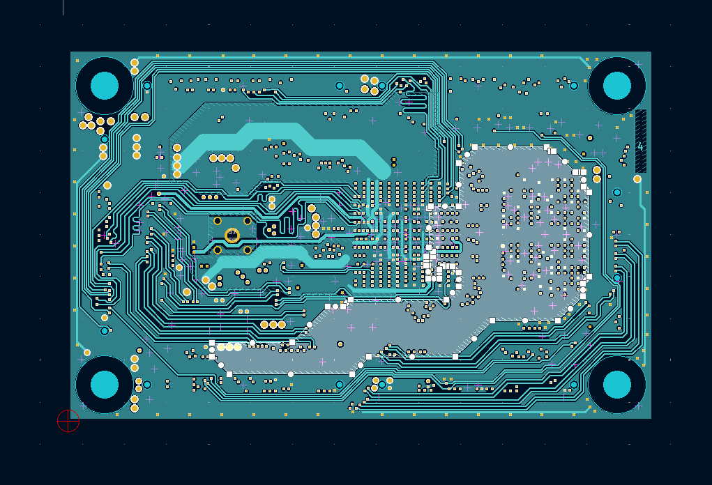Viewport: 712px width, 485px height.
Task: Select the top-right mounting hole
Action: (x=616, y=86)
